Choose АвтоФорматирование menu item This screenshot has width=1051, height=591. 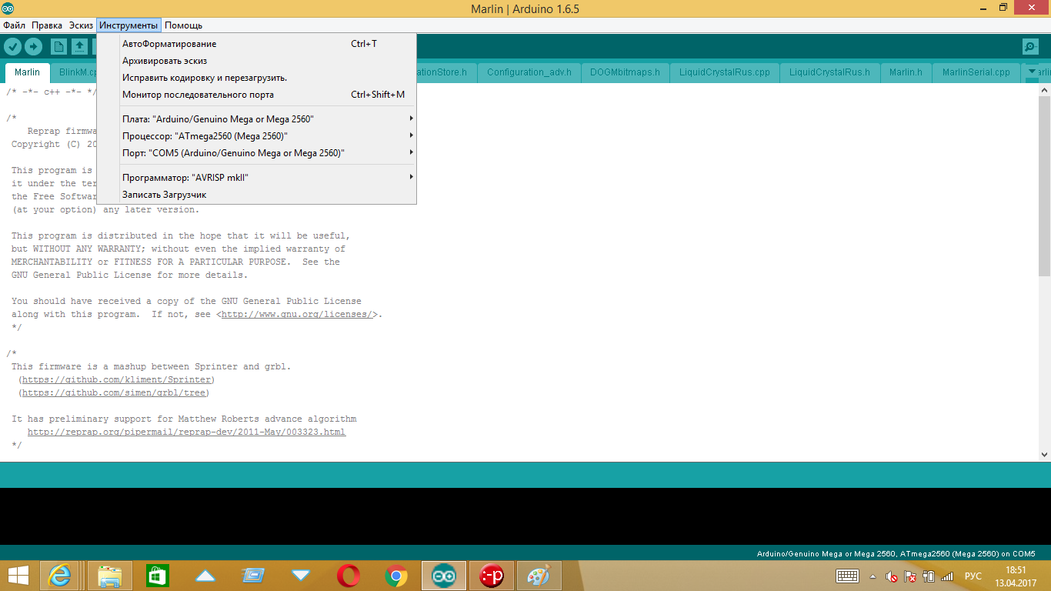257,44
